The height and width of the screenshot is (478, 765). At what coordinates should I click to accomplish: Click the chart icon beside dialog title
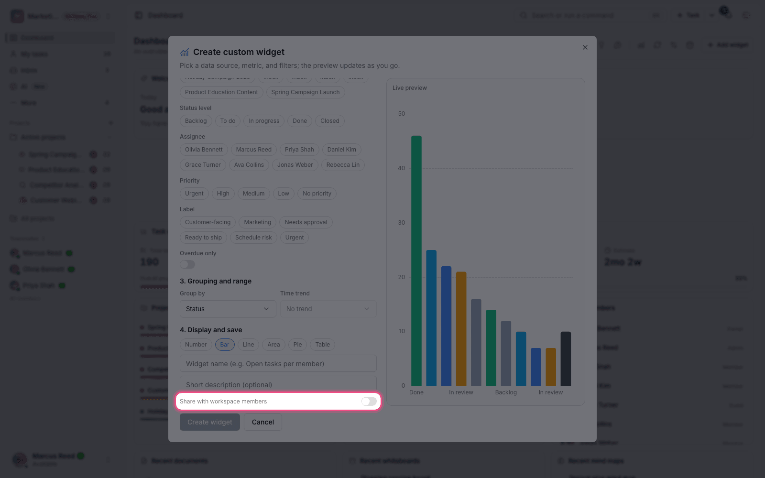[185, 52]
